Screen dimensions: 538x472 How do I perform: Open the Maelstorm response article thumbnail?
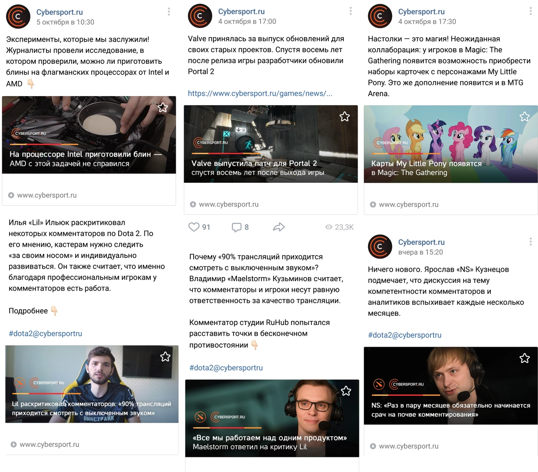(272, 418)
